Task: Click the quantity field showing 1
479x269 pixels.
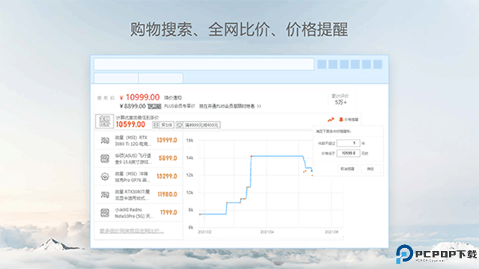Action: 348,143
